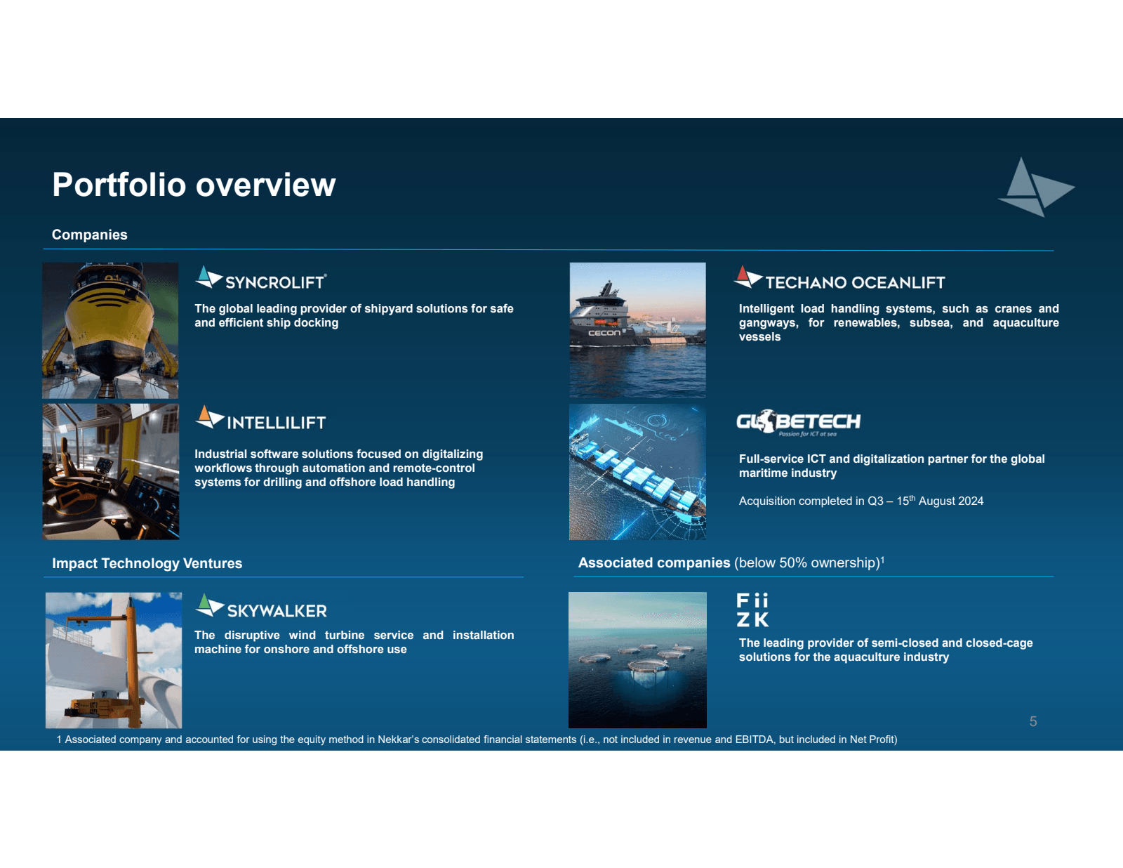The width and height of the screenshot is (1123, 868).
Task: Click the 'Associated companies' heading
Action: point(654,563)
